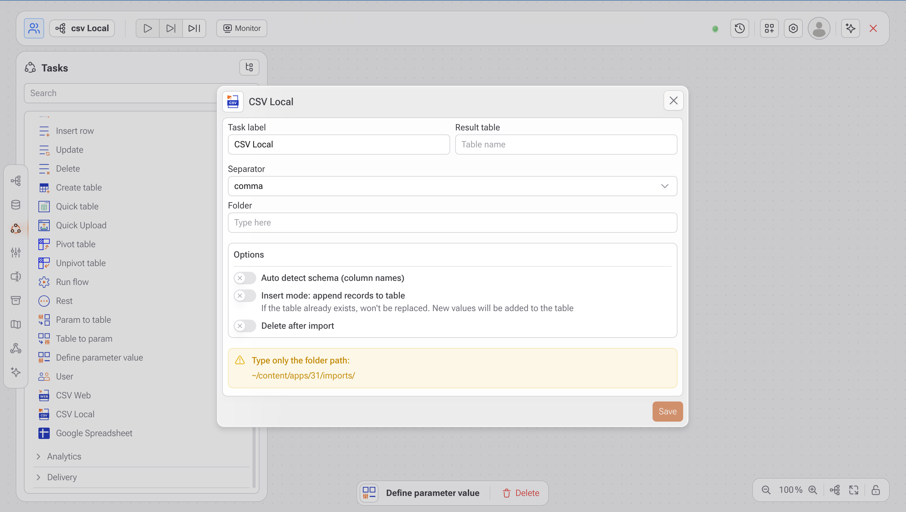Click the database icon in left sidebar
The width and height of the screenshot is (906, 512).
[x=16, y=204]
